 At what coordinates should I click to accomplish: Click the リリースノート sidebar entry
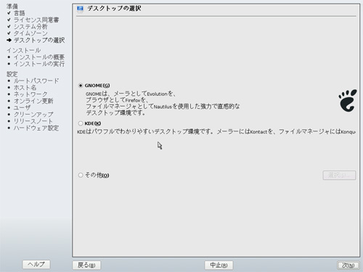(33, 121)
